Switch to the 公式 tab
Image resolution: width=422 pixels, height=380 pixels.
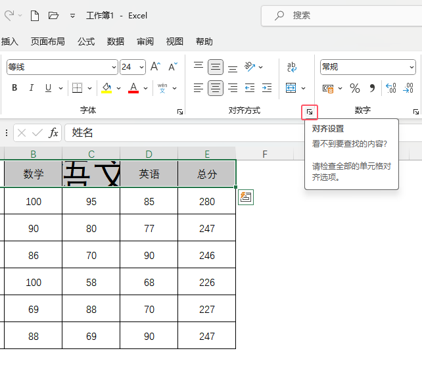point(86,41)
